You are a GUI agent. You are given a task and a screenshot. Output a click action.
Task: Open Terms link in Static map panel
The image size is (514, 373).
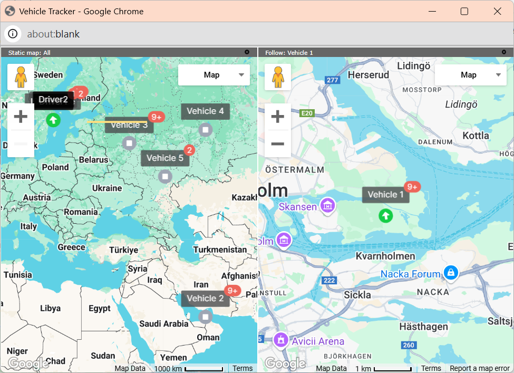click(243, 368)
